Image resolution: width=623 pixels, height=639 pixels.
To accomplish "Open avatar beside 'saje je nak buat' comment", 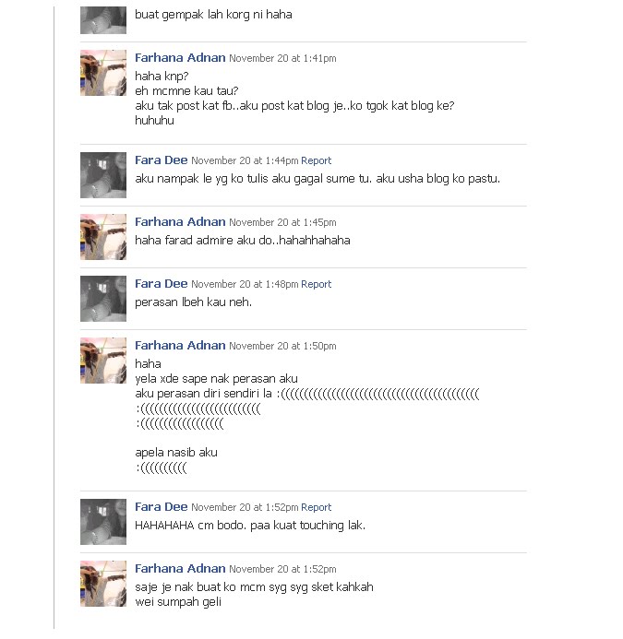I will tap(103, 584).
